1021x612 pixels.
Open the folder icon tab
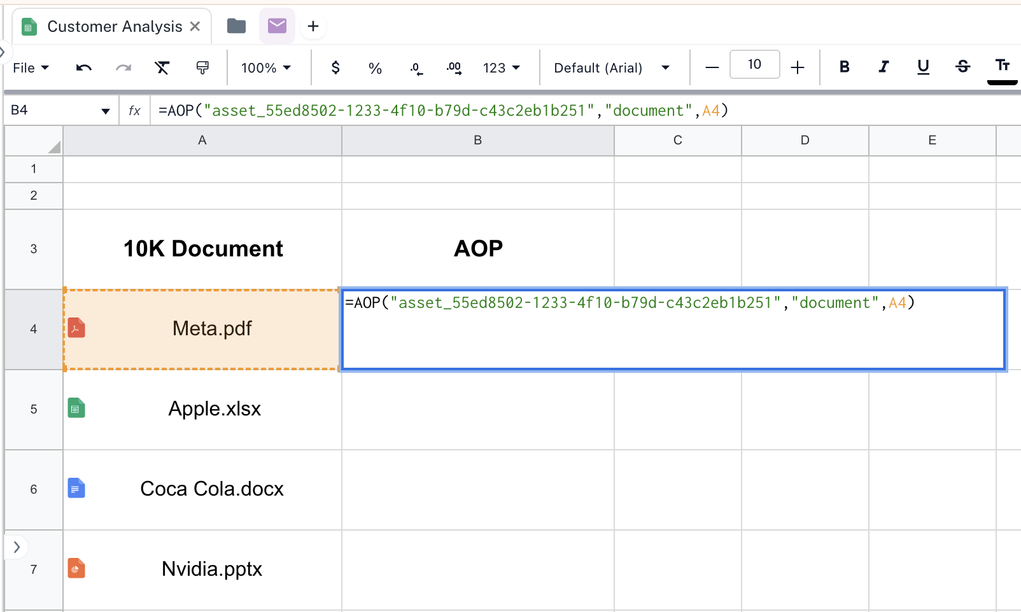coord(237,26)
